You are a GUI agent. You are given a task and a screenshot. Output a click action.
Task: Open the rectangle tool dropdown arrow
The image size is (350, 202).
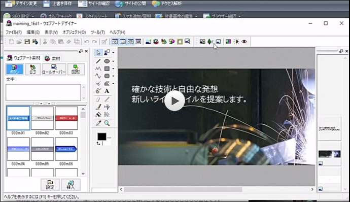113,69
